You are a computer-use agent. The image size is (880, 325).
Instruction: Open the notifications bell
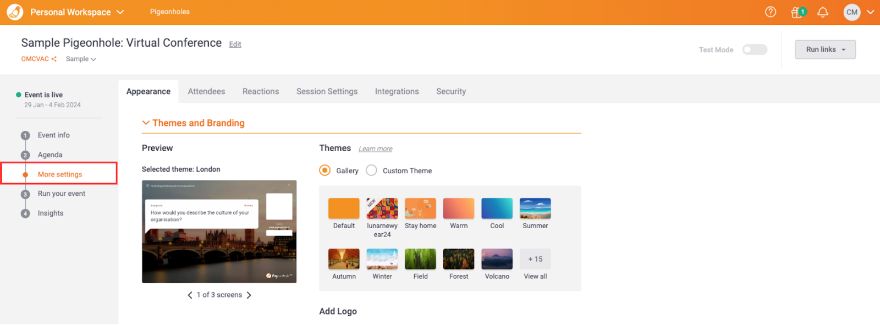coord(823,12)
